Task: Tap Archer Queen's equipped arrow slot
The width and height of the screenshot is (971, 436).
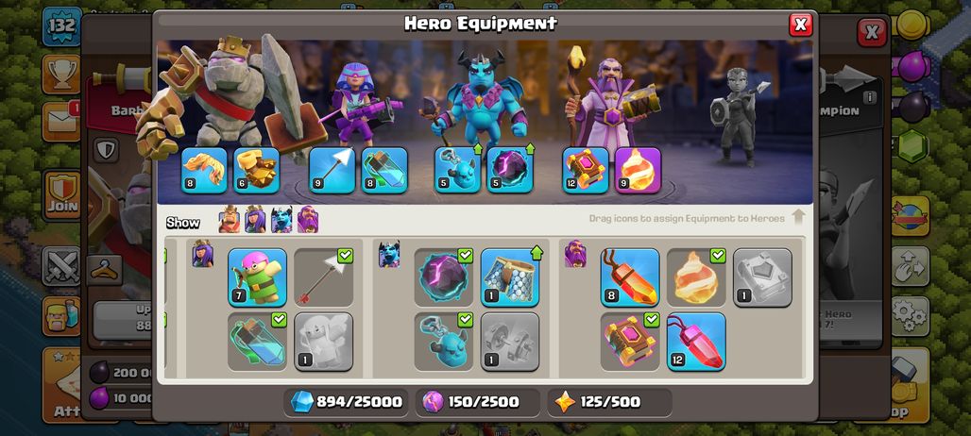Action: pos(332,170)
